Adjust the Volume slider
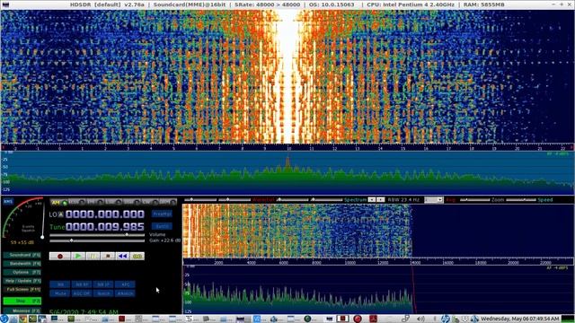 tap(97, 235)
